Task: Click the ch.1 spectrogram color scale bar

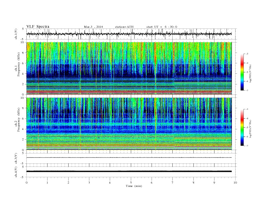Action: (242, 72)
